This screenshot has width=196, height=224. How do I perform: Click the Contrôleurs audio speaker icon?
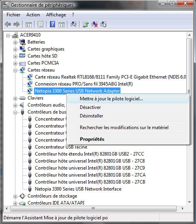(x=22, y=105)
